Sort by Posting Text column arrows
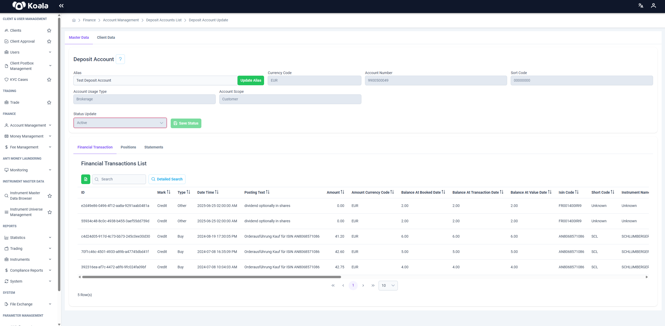This screenshot has height=326, width=665. click(268, 192)
